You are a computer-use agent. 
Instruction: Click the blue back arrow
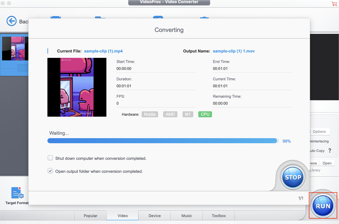coord(12,21)
